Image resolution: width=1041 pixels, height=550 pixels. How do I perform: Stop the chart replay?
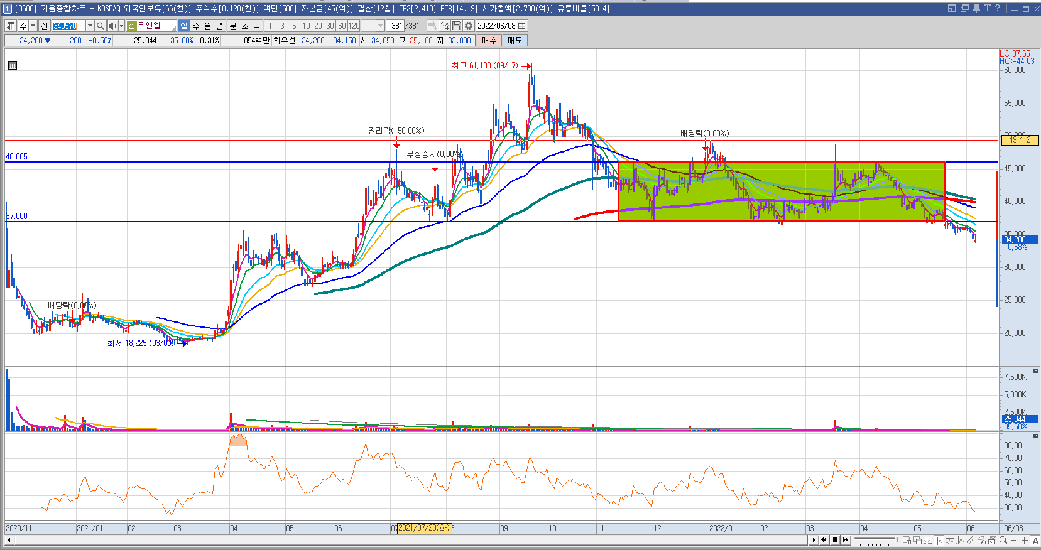pos(835,540)
